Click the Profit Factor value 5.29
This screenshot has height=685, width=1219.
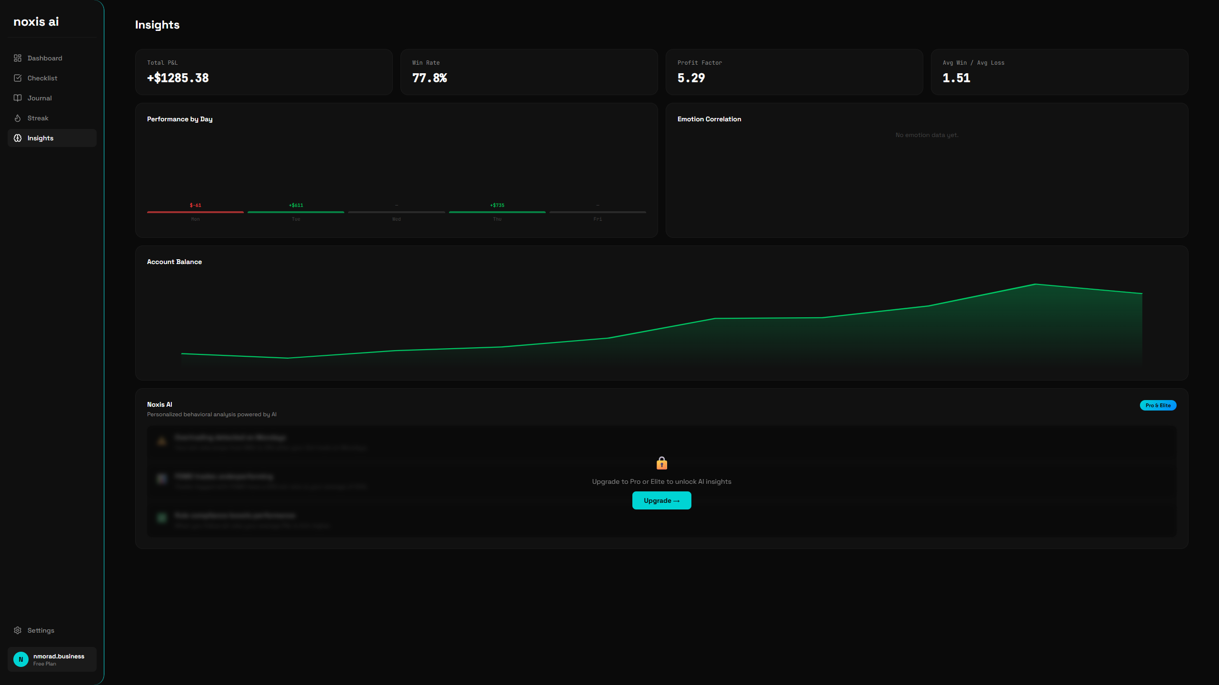tap(691, 78)
